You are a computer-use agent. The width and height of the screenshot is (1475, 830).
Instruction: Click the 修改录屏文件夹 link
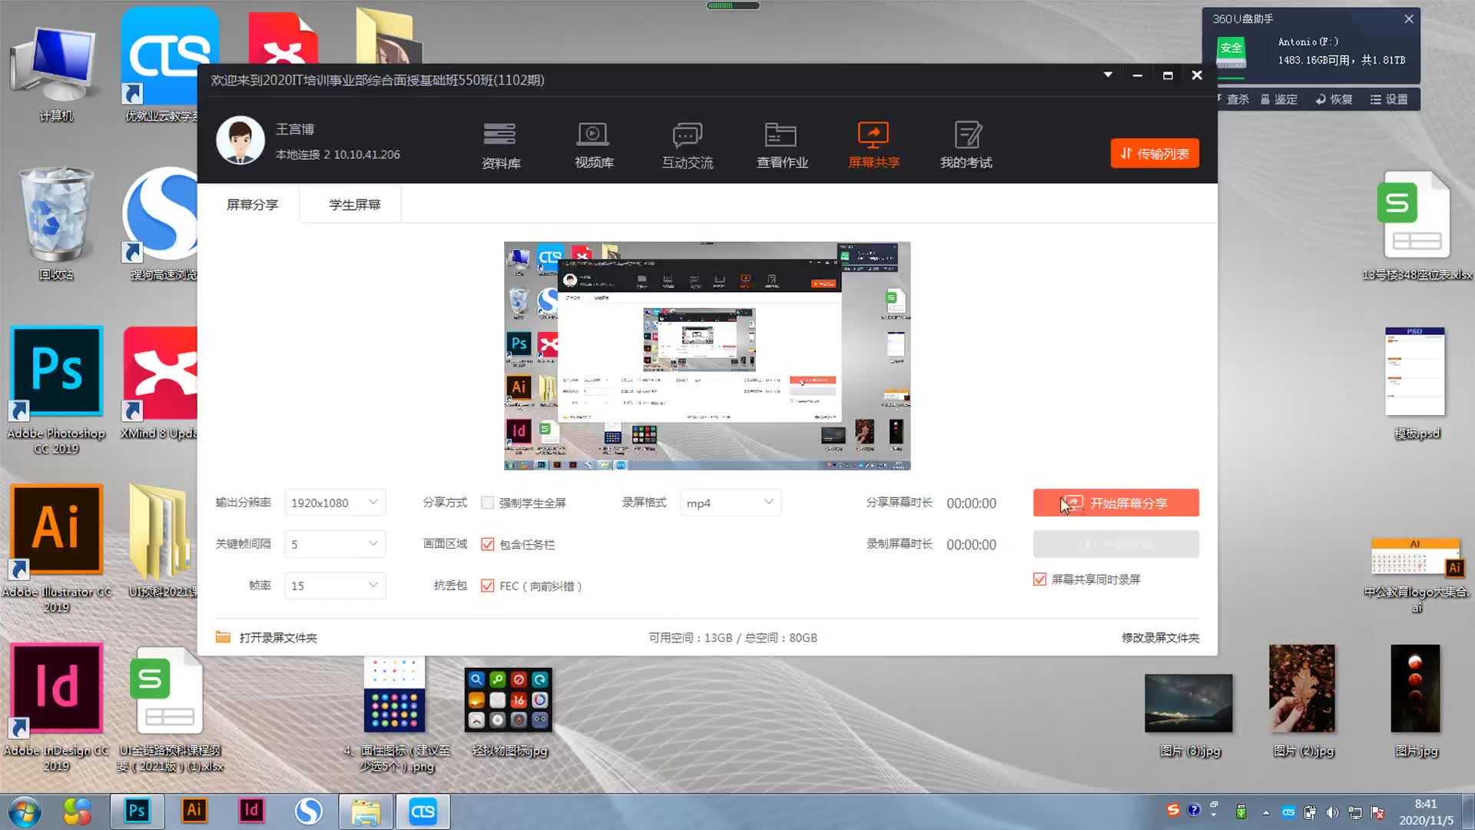point(1159,637)
